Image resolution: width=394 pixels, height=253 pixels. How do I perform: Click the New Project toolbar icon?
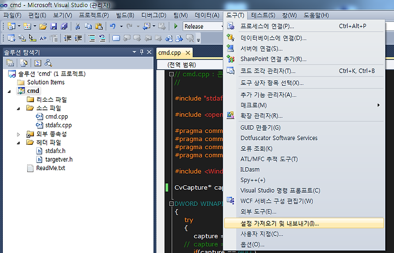(x=11, y=26)
